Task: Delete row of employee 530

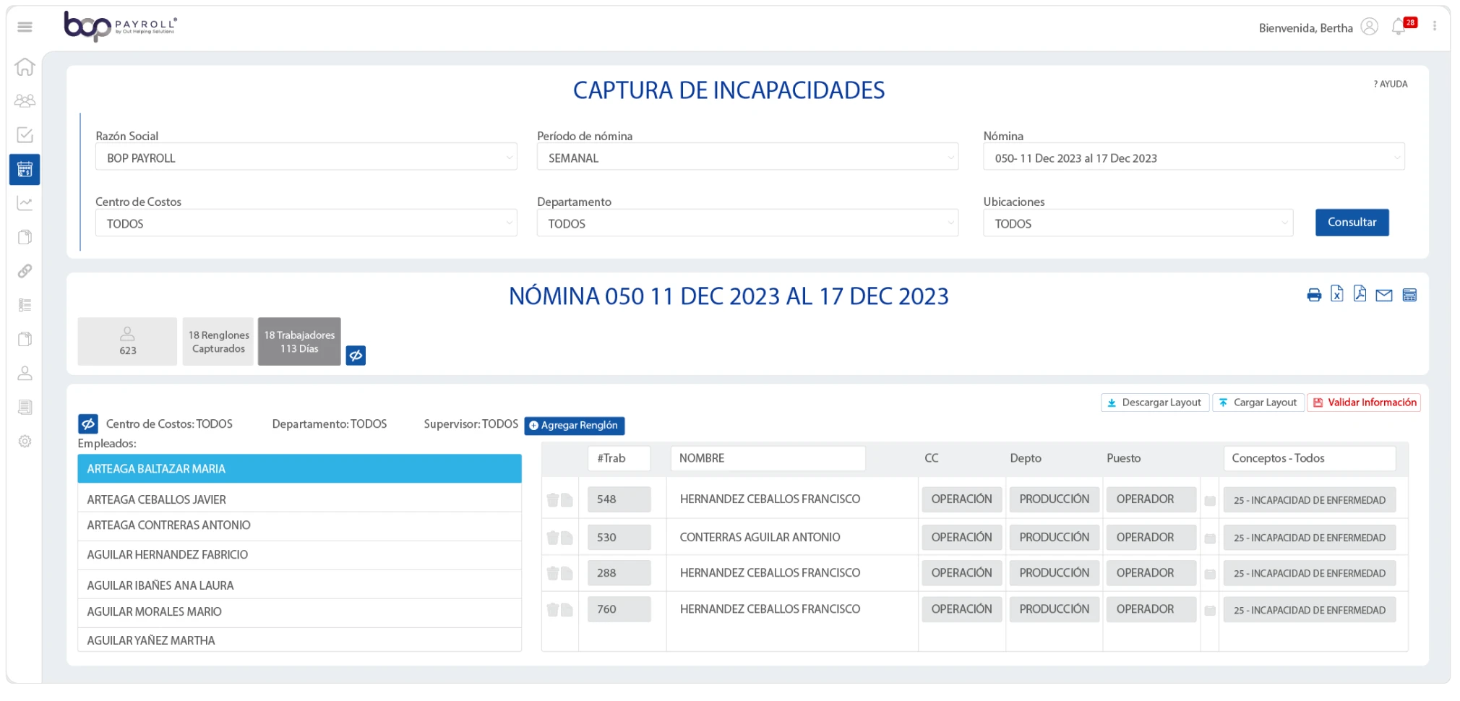Action: point(553,538)
